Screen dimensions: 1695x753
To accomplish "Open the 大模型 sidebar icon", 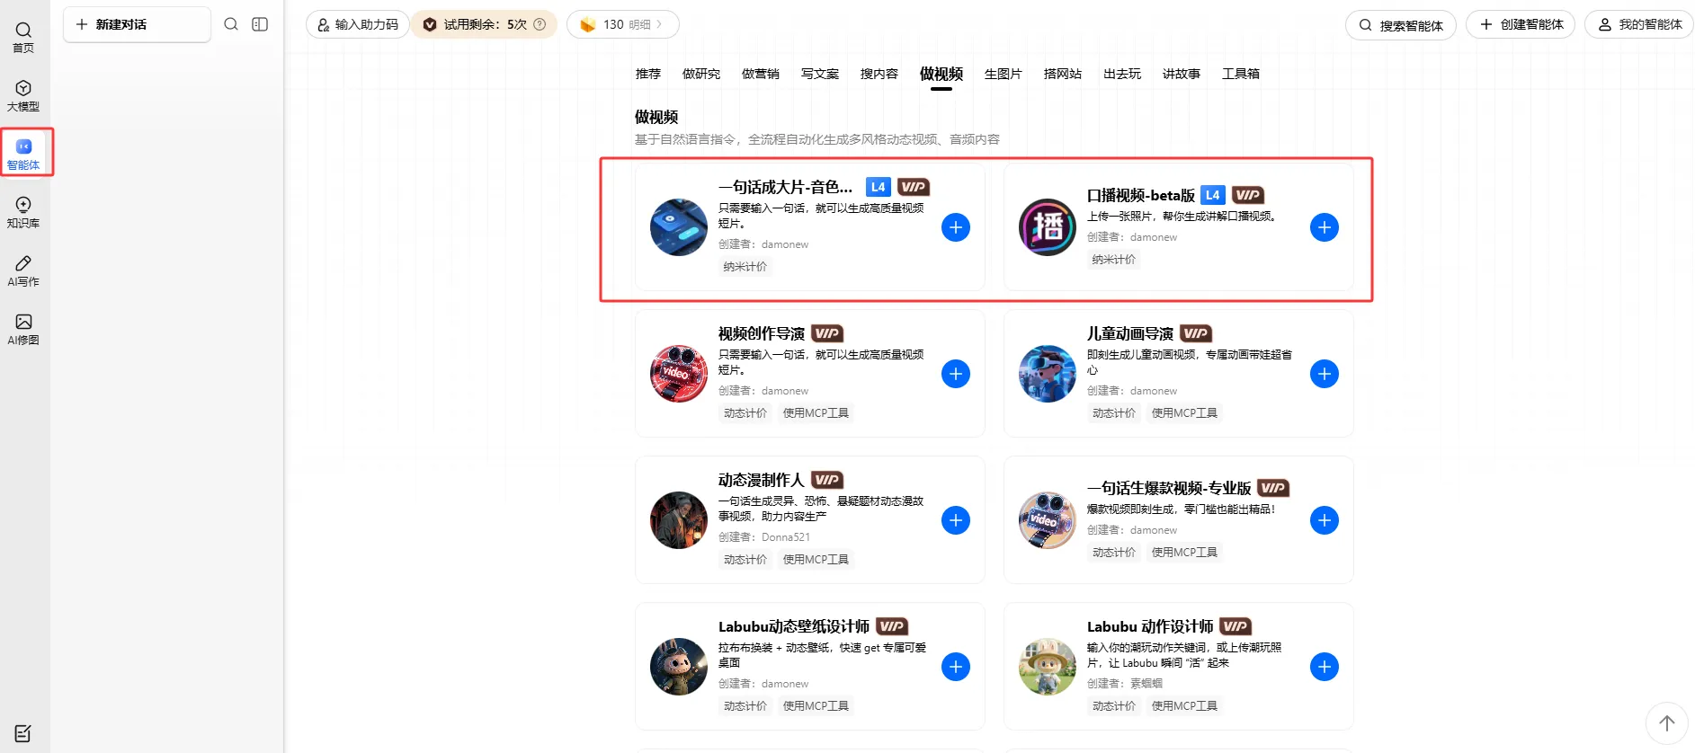I will (23, 95).
